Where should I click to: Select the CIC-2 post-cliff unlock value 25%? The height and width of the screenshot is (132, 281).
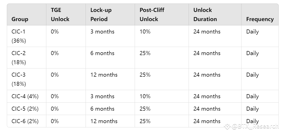(145, 53)
